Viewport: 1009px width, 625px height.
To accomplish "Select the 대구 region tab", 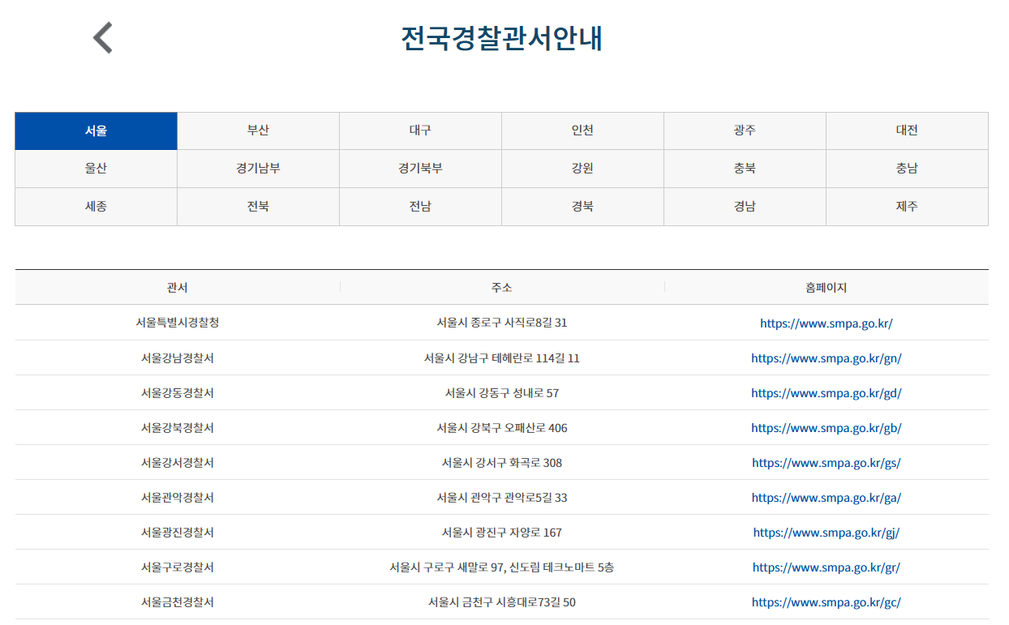I will 420,131.
